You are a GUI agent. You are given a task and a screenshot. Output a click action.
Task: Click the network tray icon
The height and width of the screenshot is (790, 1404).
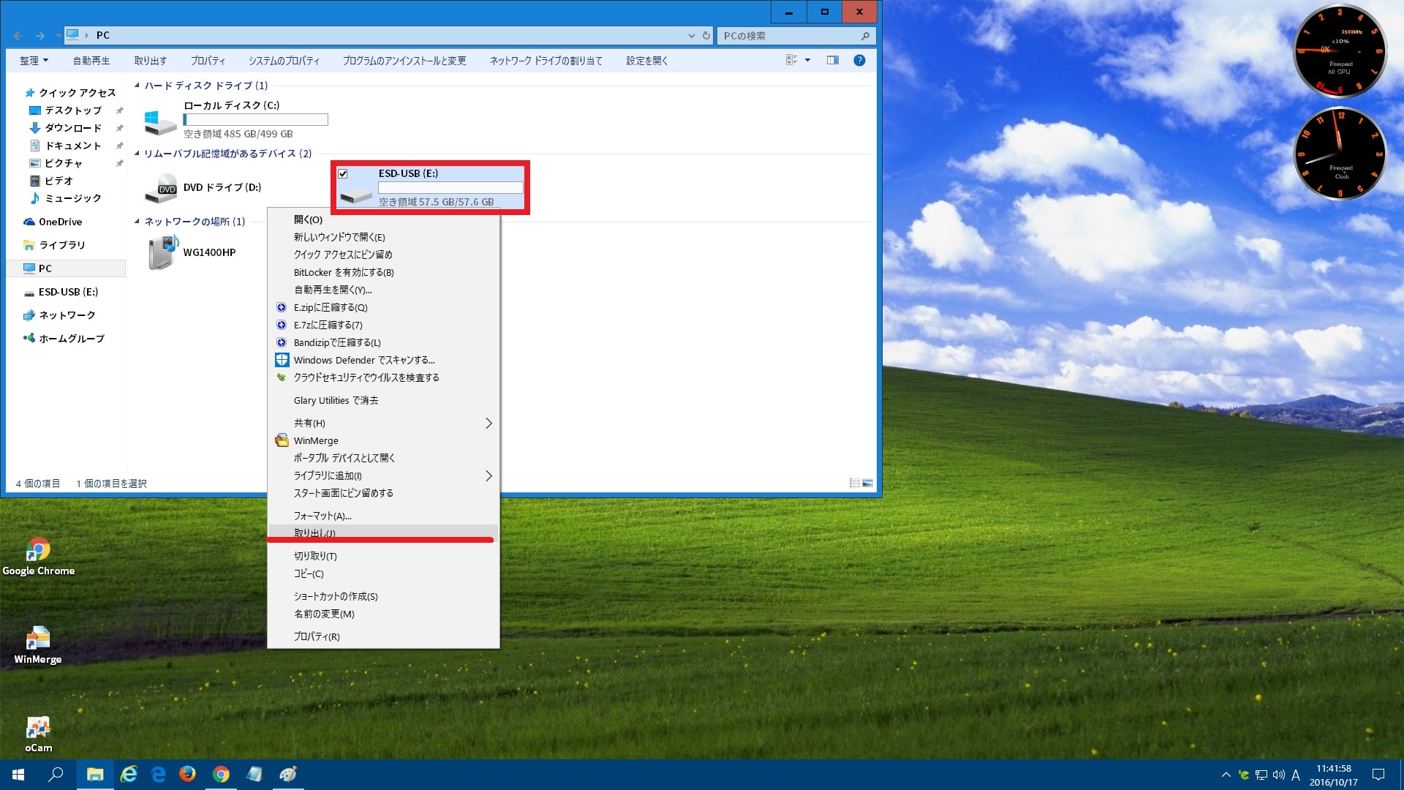pos(1261,775)
